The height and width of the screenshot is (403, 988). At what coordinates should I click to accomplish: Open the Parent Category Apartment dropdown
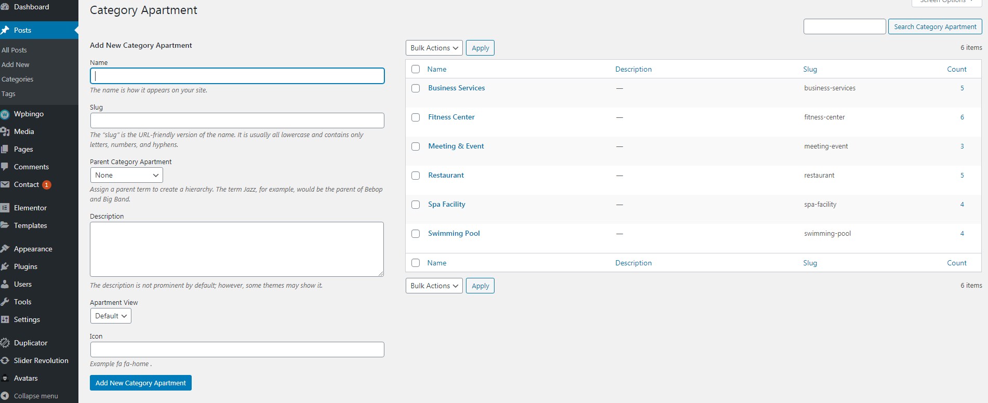(x=127, y=175)
